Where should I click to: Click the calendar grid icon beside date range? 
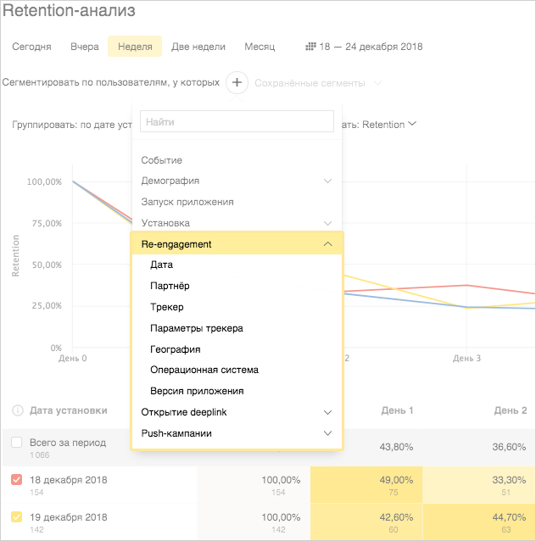pos(310,47)
